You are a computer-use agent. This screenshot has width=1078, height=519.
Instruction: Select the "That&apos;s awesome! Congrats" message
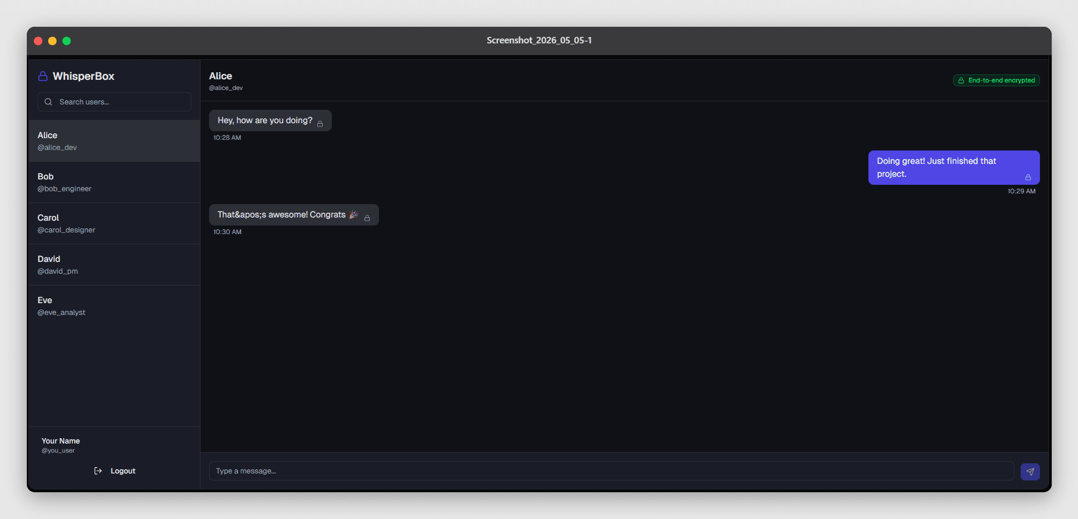pyautogui.click(x=294, y=215)
